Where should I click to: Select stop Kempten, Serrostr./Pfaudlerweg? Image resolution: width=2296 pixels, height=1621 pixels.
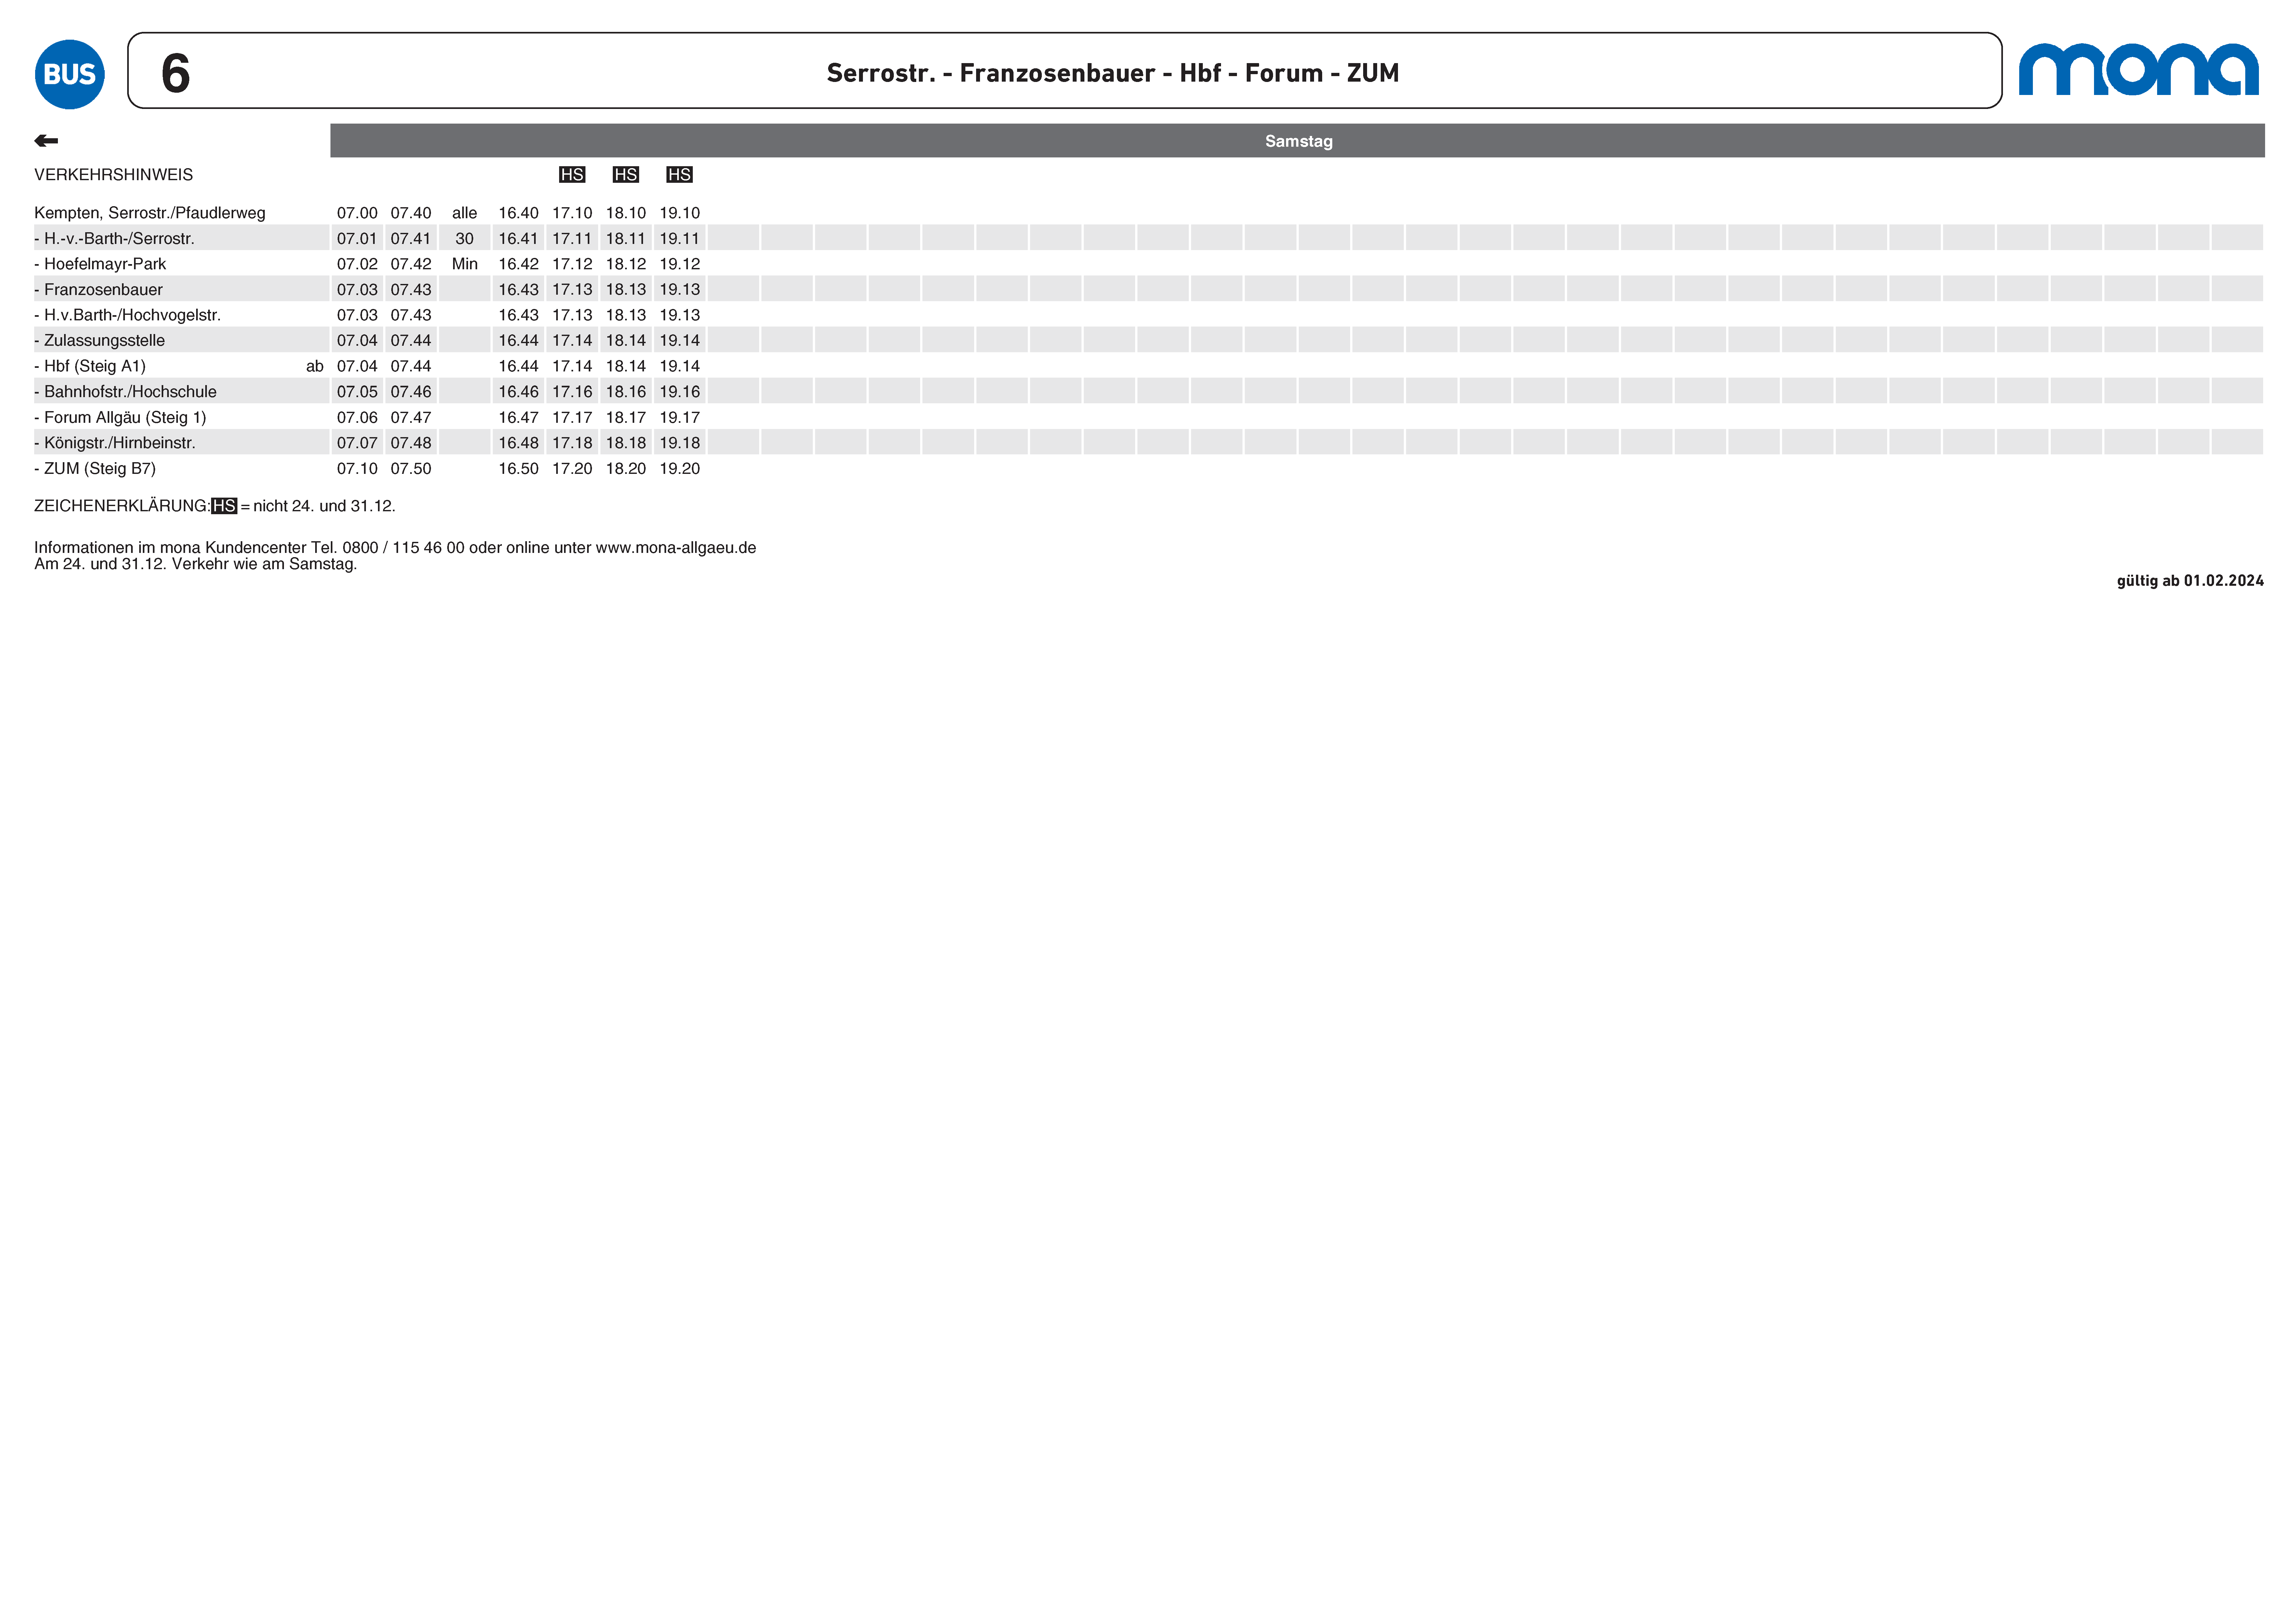point(150,213)
